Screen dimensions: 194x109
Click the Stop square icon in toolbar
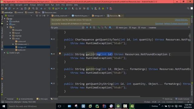[80, 8]
